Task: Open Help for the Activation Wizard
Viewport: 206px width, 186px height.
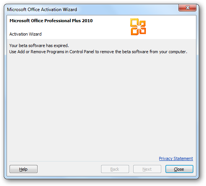Action: tap(23, 169)
